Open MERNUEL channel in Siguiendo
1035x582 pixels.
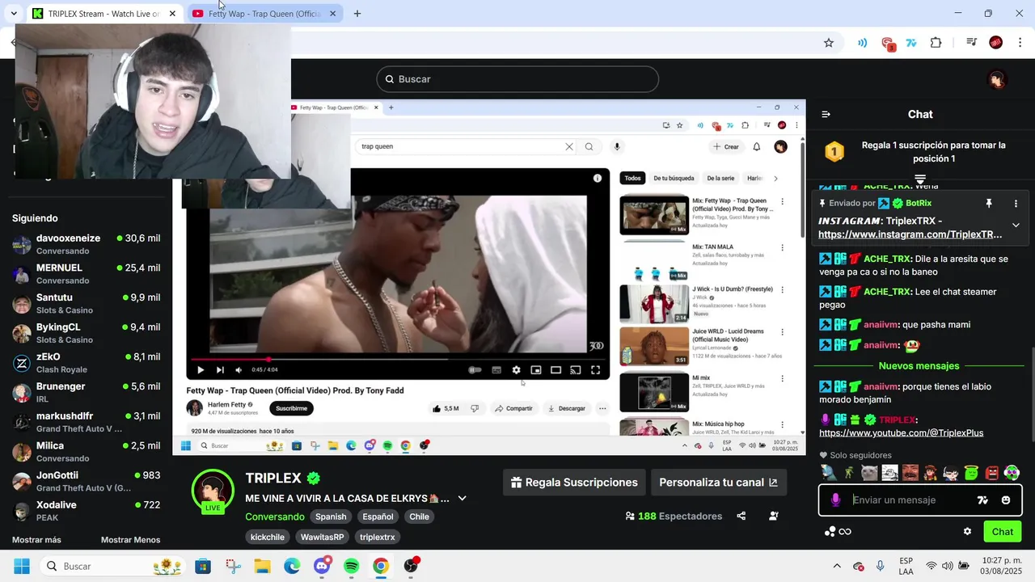[86, 274]
